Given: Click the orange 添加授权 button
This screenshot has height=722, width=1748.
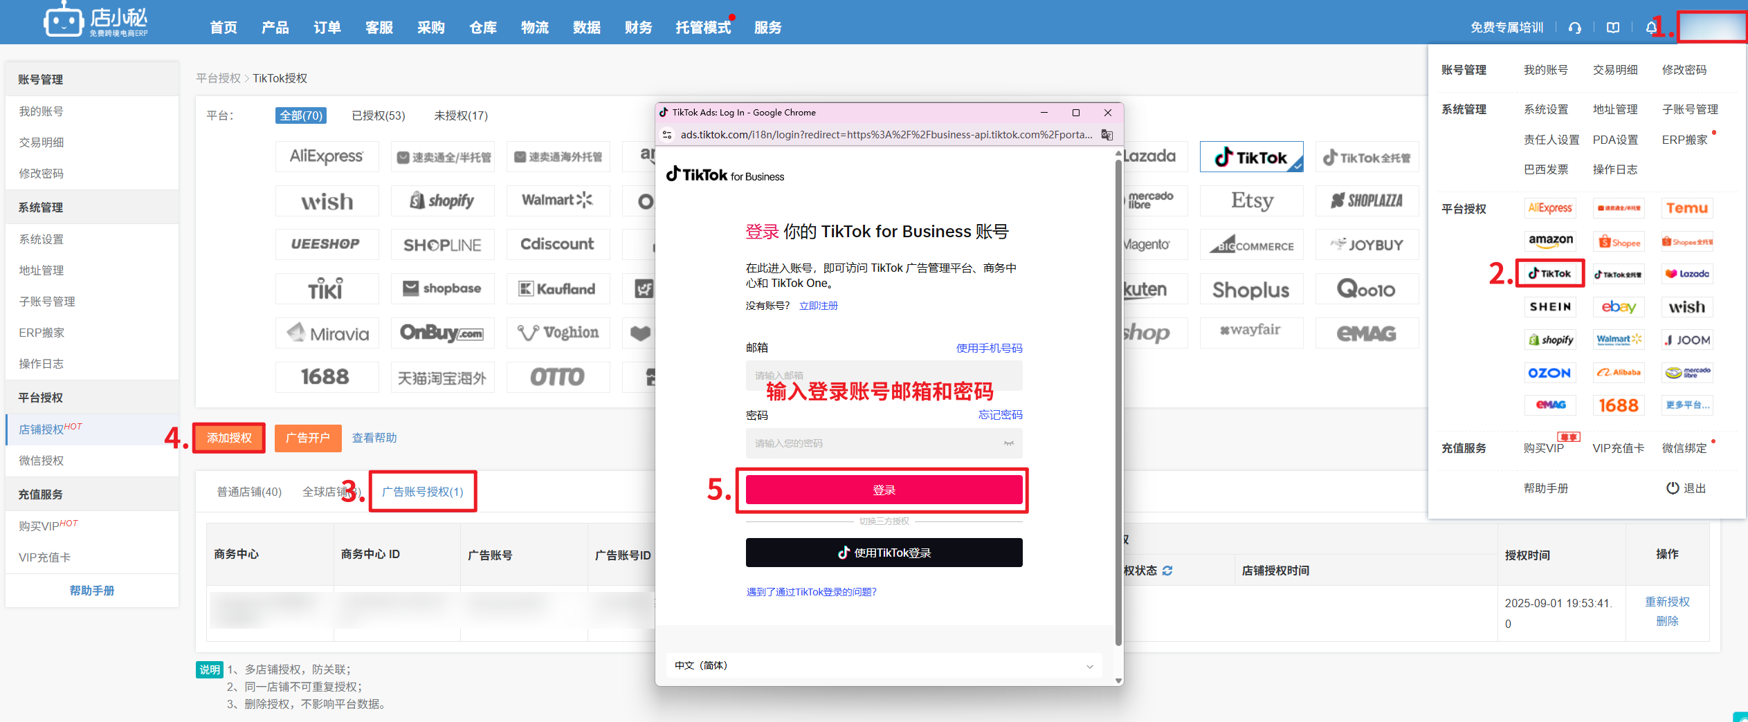Looking at the screenshot, I should point(229,438).
